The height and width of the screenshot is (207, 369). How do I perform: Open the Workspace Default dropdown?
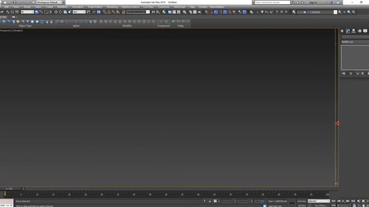pos(48,2)
